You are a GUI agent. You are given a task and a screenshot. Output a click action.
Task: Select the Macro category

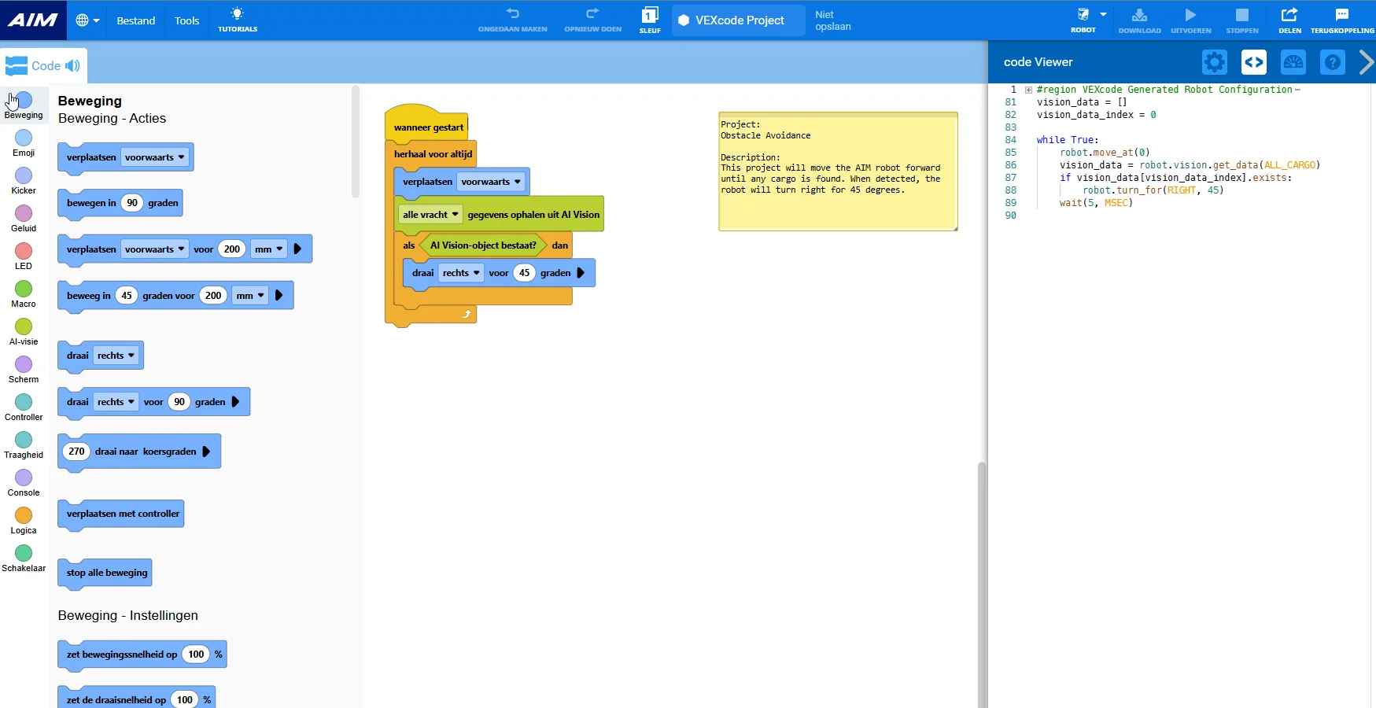point(24,294)
